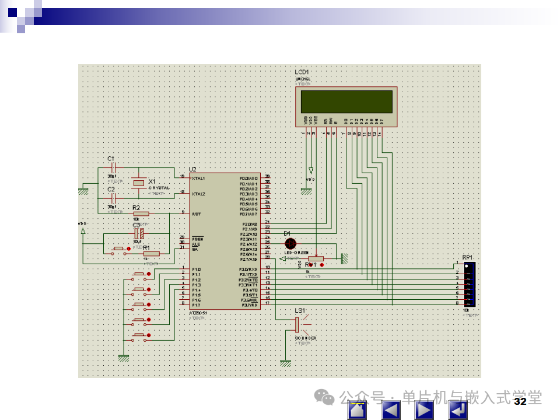
Task: Click the LED-GREEN label under D1
Action: [x=296, y=253]
